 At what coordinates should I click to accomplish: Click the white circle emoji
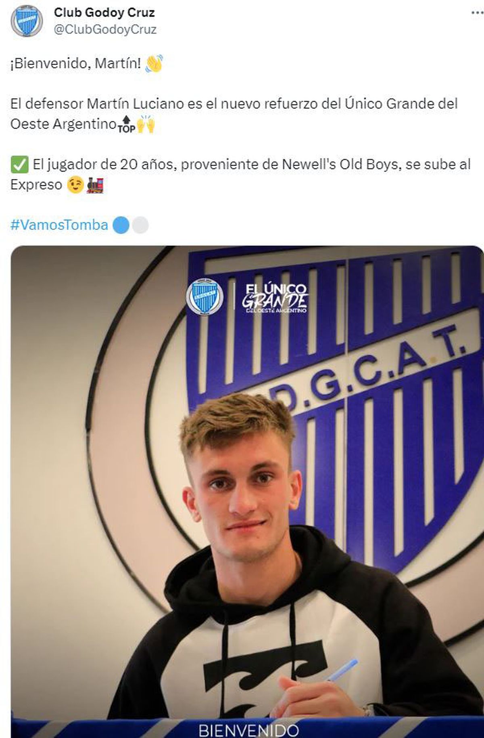click(140, 225)
